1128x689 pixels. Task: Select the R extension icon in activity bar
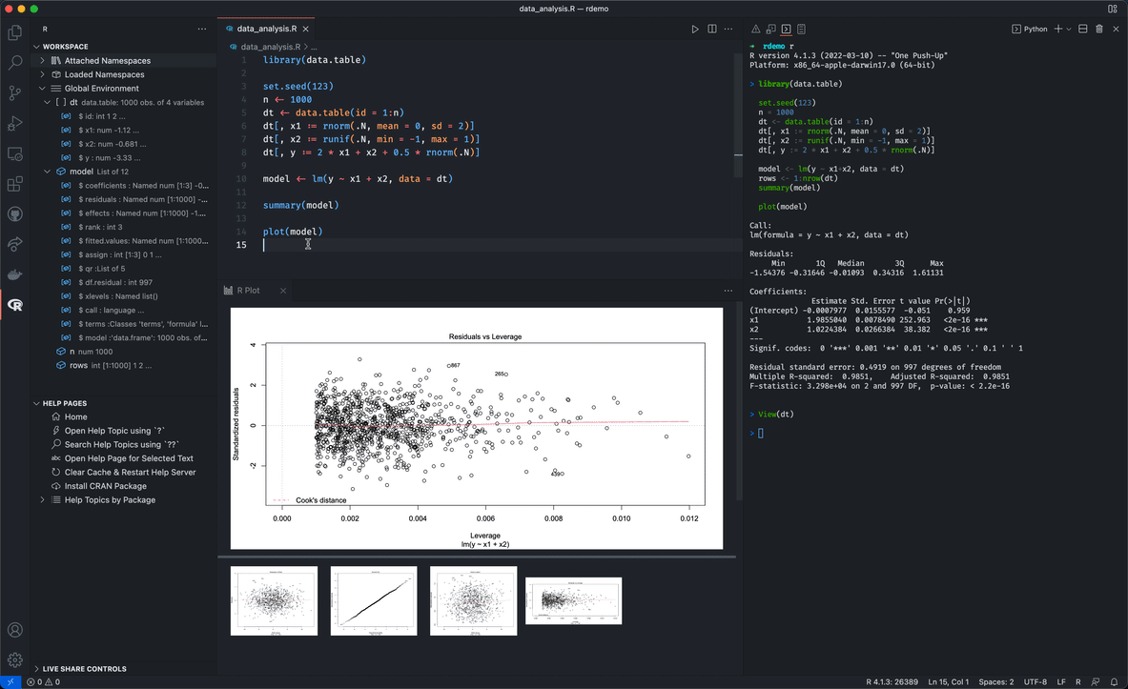(x=14, y=306)
